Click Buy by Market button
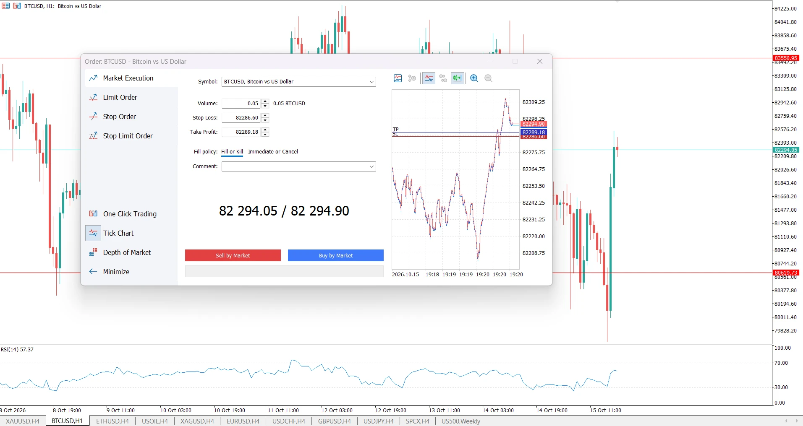This screenshot has height=426, width=803. pyautogui.click(x=336, y=255)
